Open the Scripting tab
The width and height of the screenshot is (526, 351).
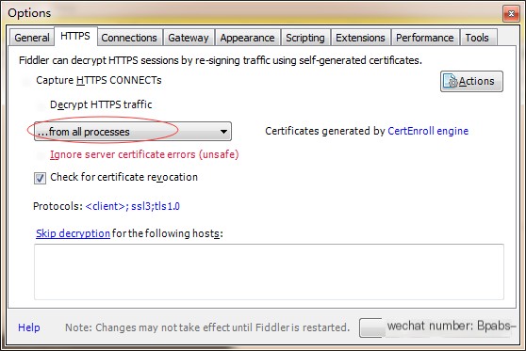point(305,38)
